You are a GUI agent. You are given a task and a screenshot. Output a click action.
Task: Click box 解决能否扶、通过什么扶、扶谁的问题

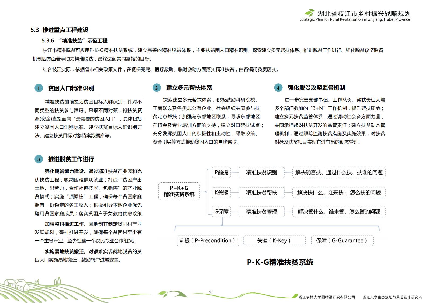point(339,172)
